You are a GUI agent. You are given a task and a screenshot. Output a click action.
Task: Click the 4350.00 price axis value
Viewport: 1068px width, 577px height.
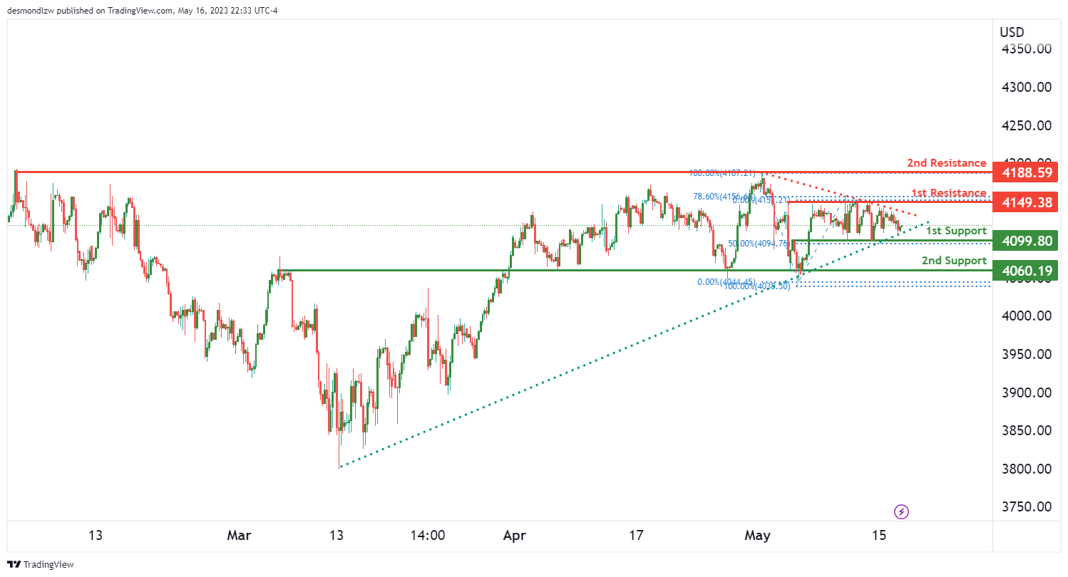1025,49
